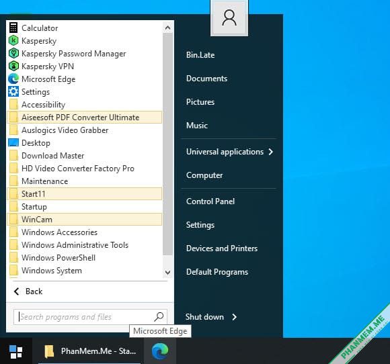Click the user account avatar picture

(229, 17)
